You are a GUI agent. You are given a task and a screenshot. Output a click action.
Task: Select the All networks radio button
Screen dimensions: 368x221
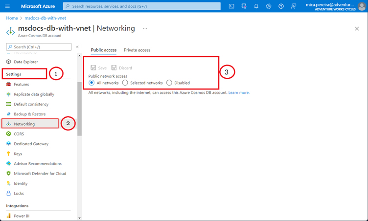[x=92, y=83]
